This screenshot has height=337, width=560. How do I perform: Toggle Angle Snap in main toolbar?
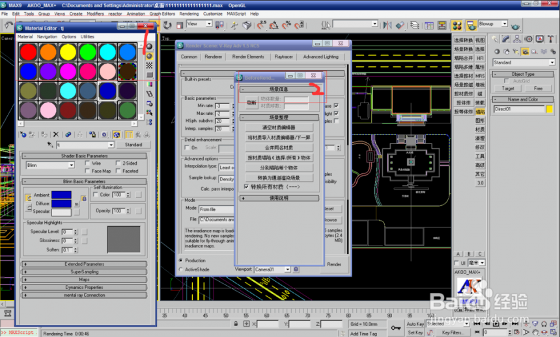pos(273,25)
